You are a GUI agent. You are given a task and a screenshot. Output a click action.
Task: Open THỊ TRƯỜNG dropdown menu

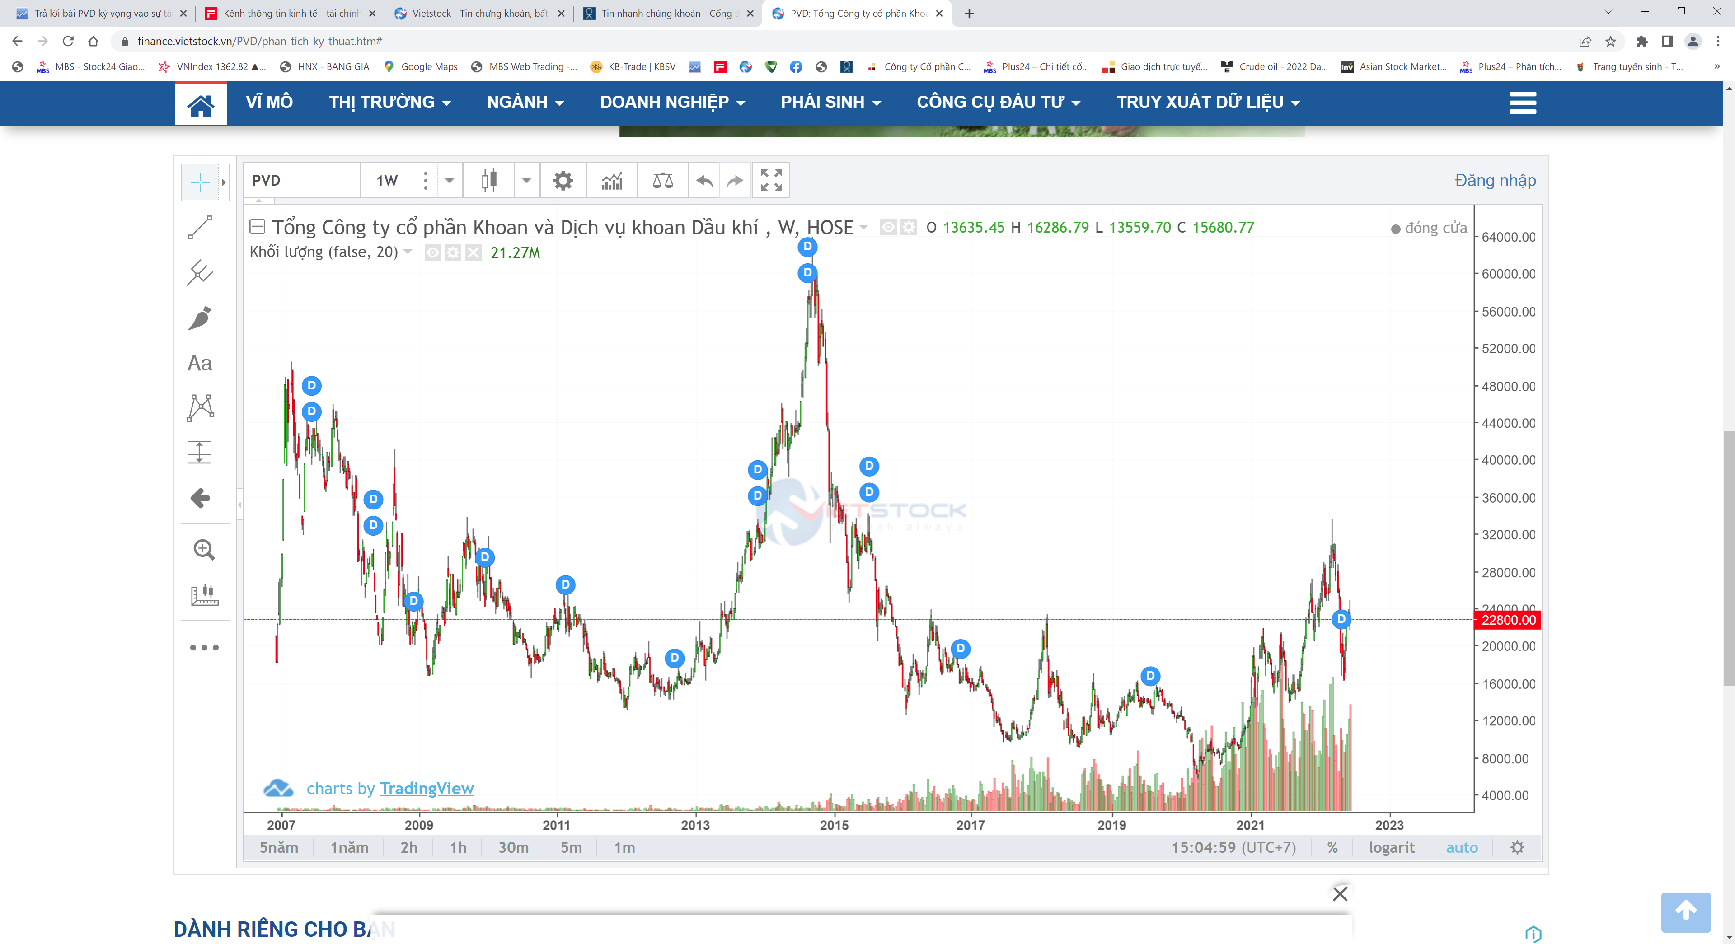pos(389,103)
